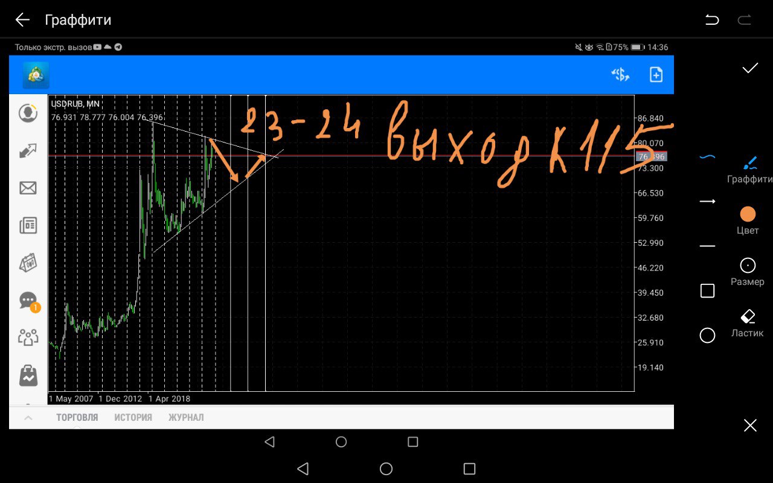The image size is (773, 483).
Task: Tap outer system recents navigation button
Action: [469, 469]
